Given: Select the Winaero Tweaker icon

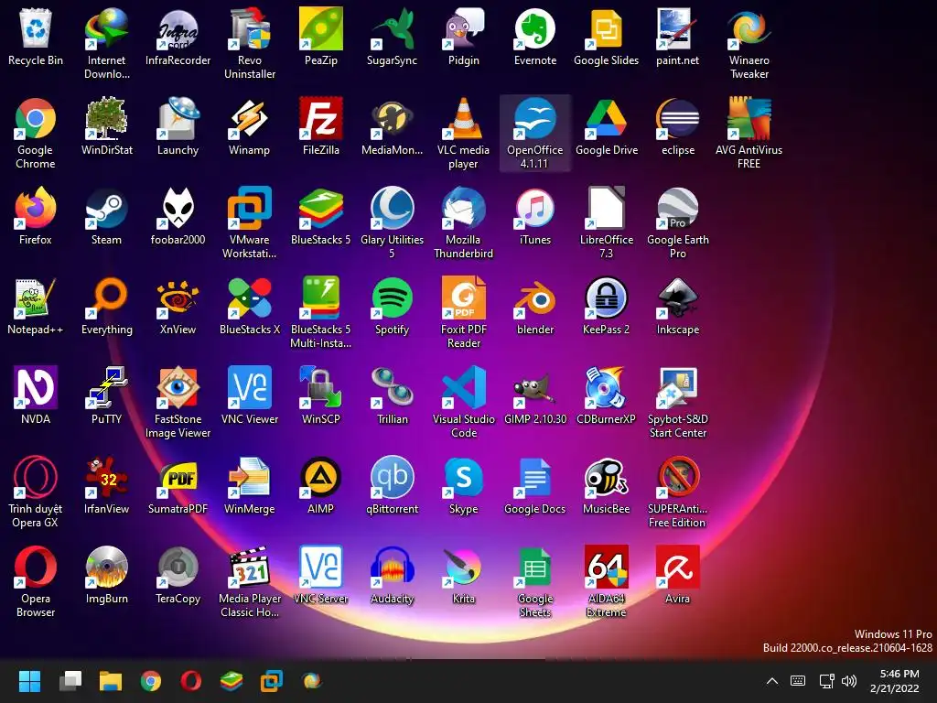Looking at the screenshot, I should tap(749, 30).
